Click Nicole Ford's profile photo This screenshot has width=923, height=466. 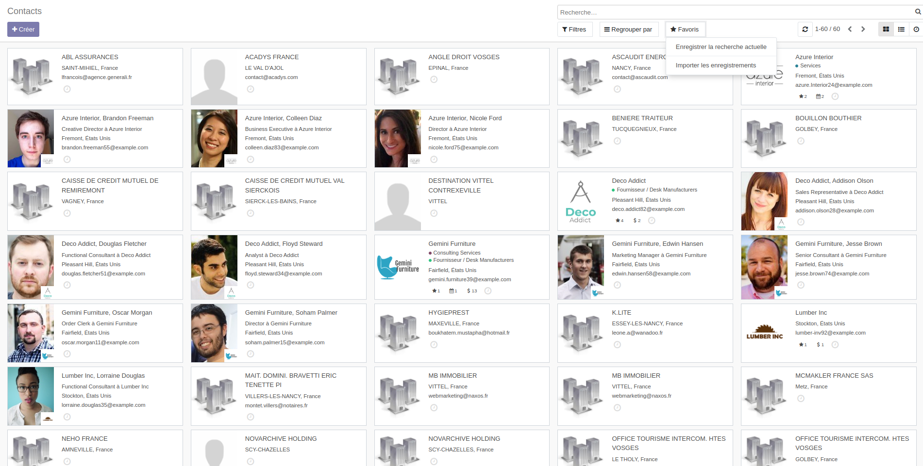[x=398, y=138]
